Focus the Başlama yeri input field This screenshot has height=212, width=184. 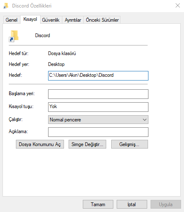(x=98, y=94)
